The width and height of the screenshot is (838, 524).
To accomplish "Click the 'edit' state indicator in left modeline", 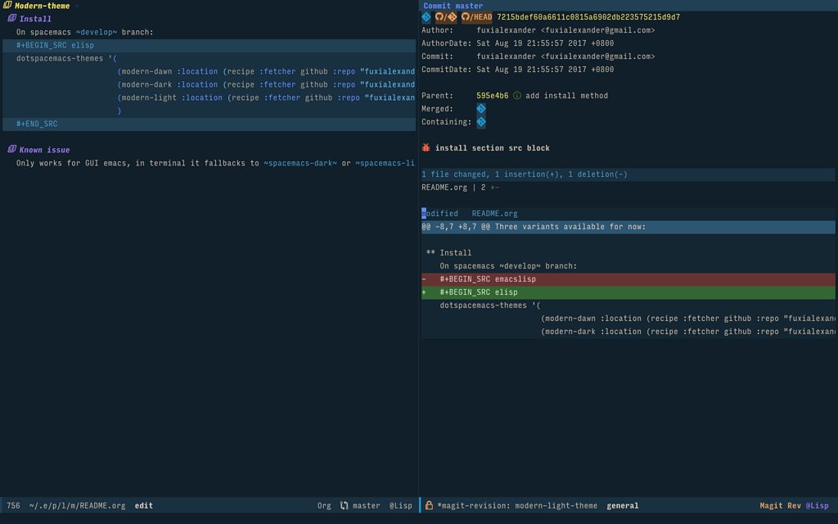I will 143,505.
